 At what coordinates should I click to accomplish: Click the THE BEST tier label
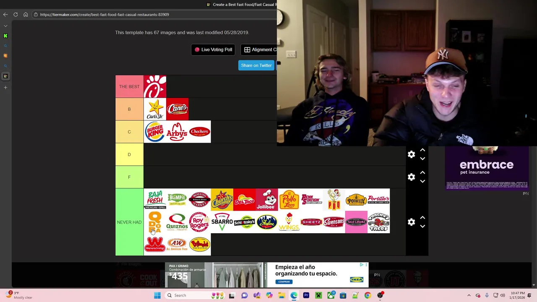tap(129, 86)
